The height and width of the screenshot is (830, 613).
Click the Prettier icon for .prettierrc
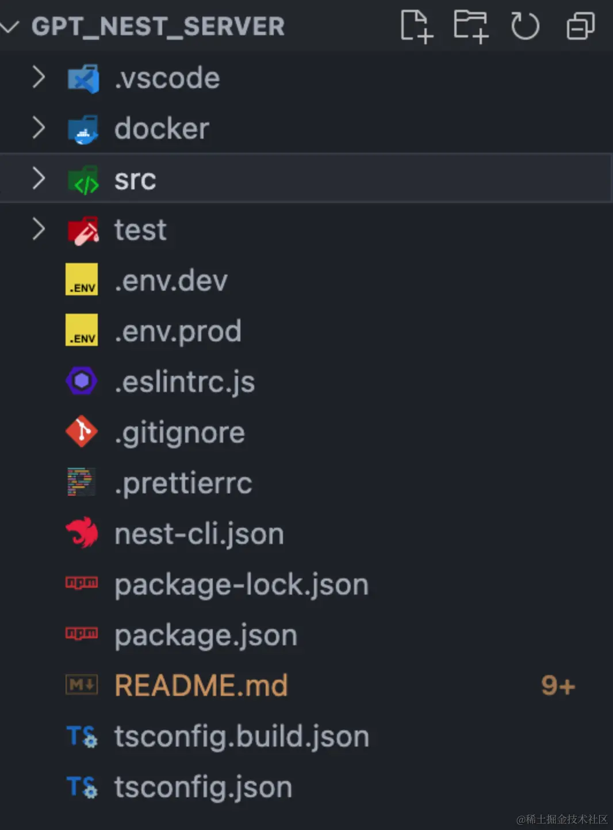point(82,482)
